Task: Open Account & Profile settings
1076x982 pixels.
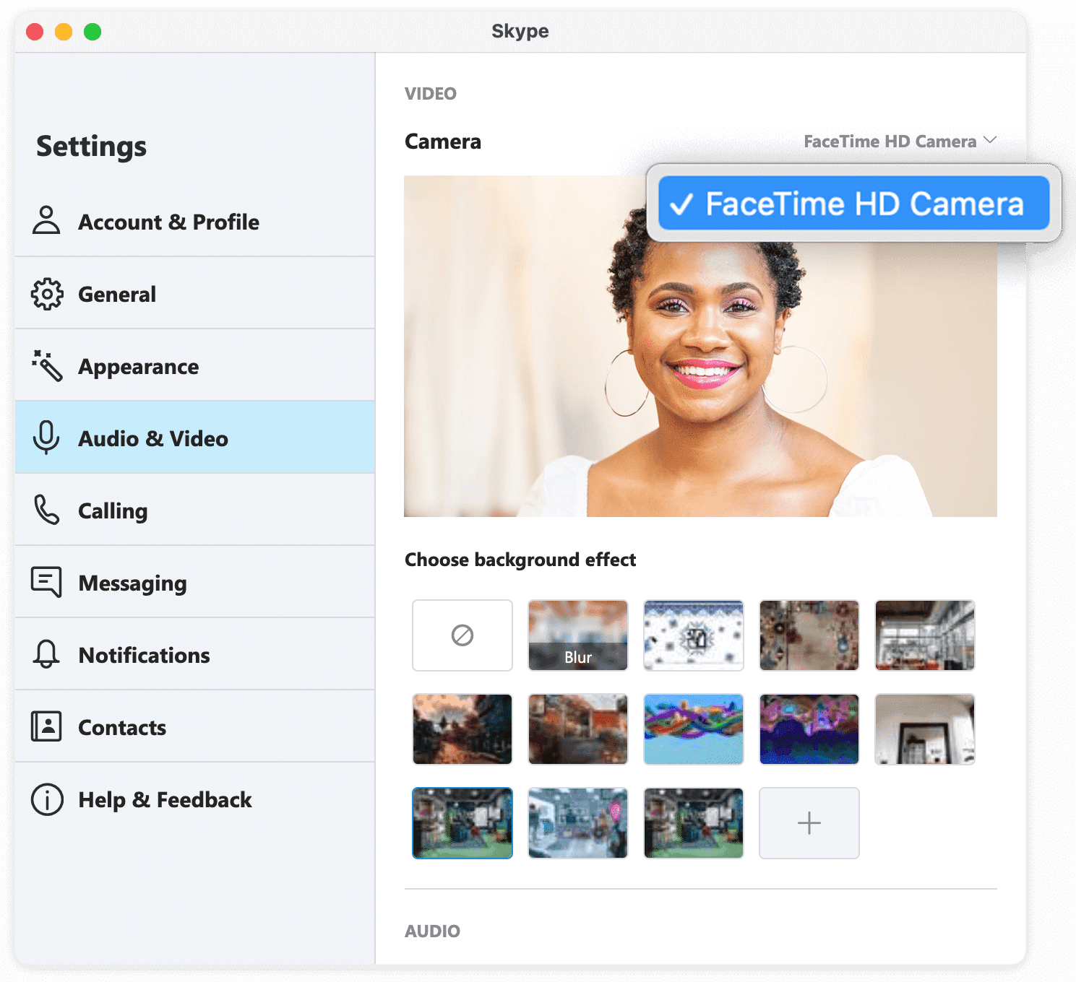Action: click(168, 222)
